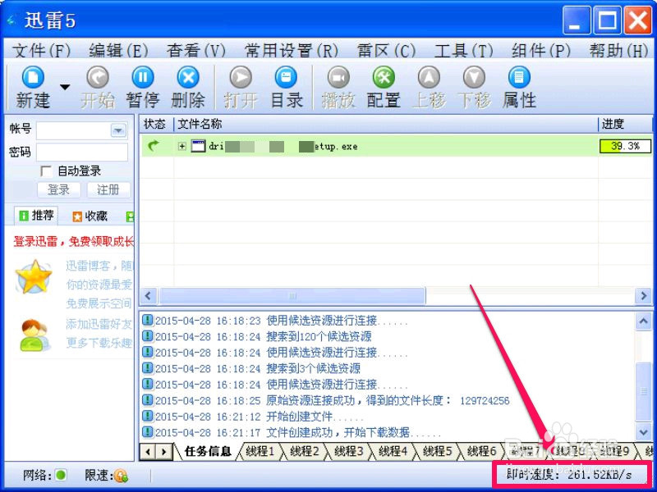Screen dimensions: 657x492
Task: Switch to the 线程3 tab
Action: click(x=348, y=452)
